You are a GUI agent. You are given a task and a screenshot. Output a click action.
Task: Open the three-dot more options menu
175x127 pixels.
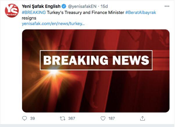(167, 6)
